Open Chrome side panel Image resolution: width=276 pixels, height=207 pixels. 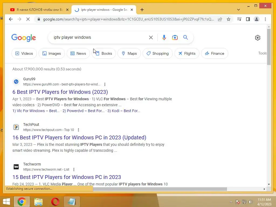[248, 19]
